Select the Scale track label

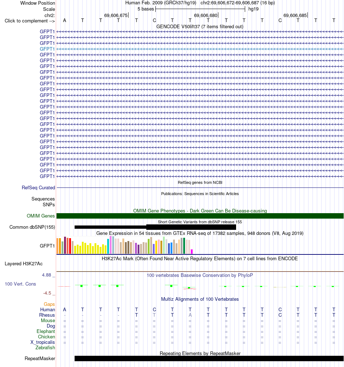tap(49, 9)
